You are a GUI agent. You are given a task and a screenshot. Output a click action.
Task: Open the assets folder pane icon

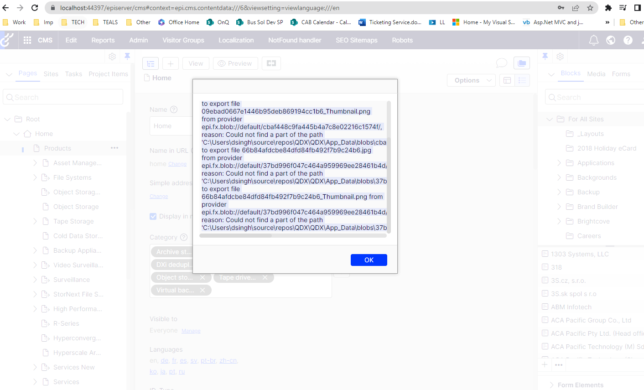[x=522, y=63]
